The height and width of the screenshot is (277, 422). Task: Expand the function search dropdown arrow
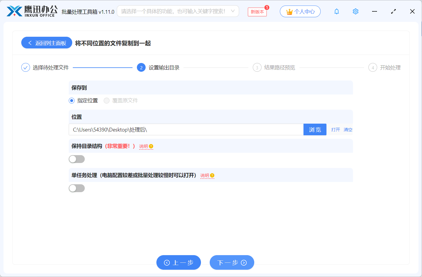(x=233, y=11)
